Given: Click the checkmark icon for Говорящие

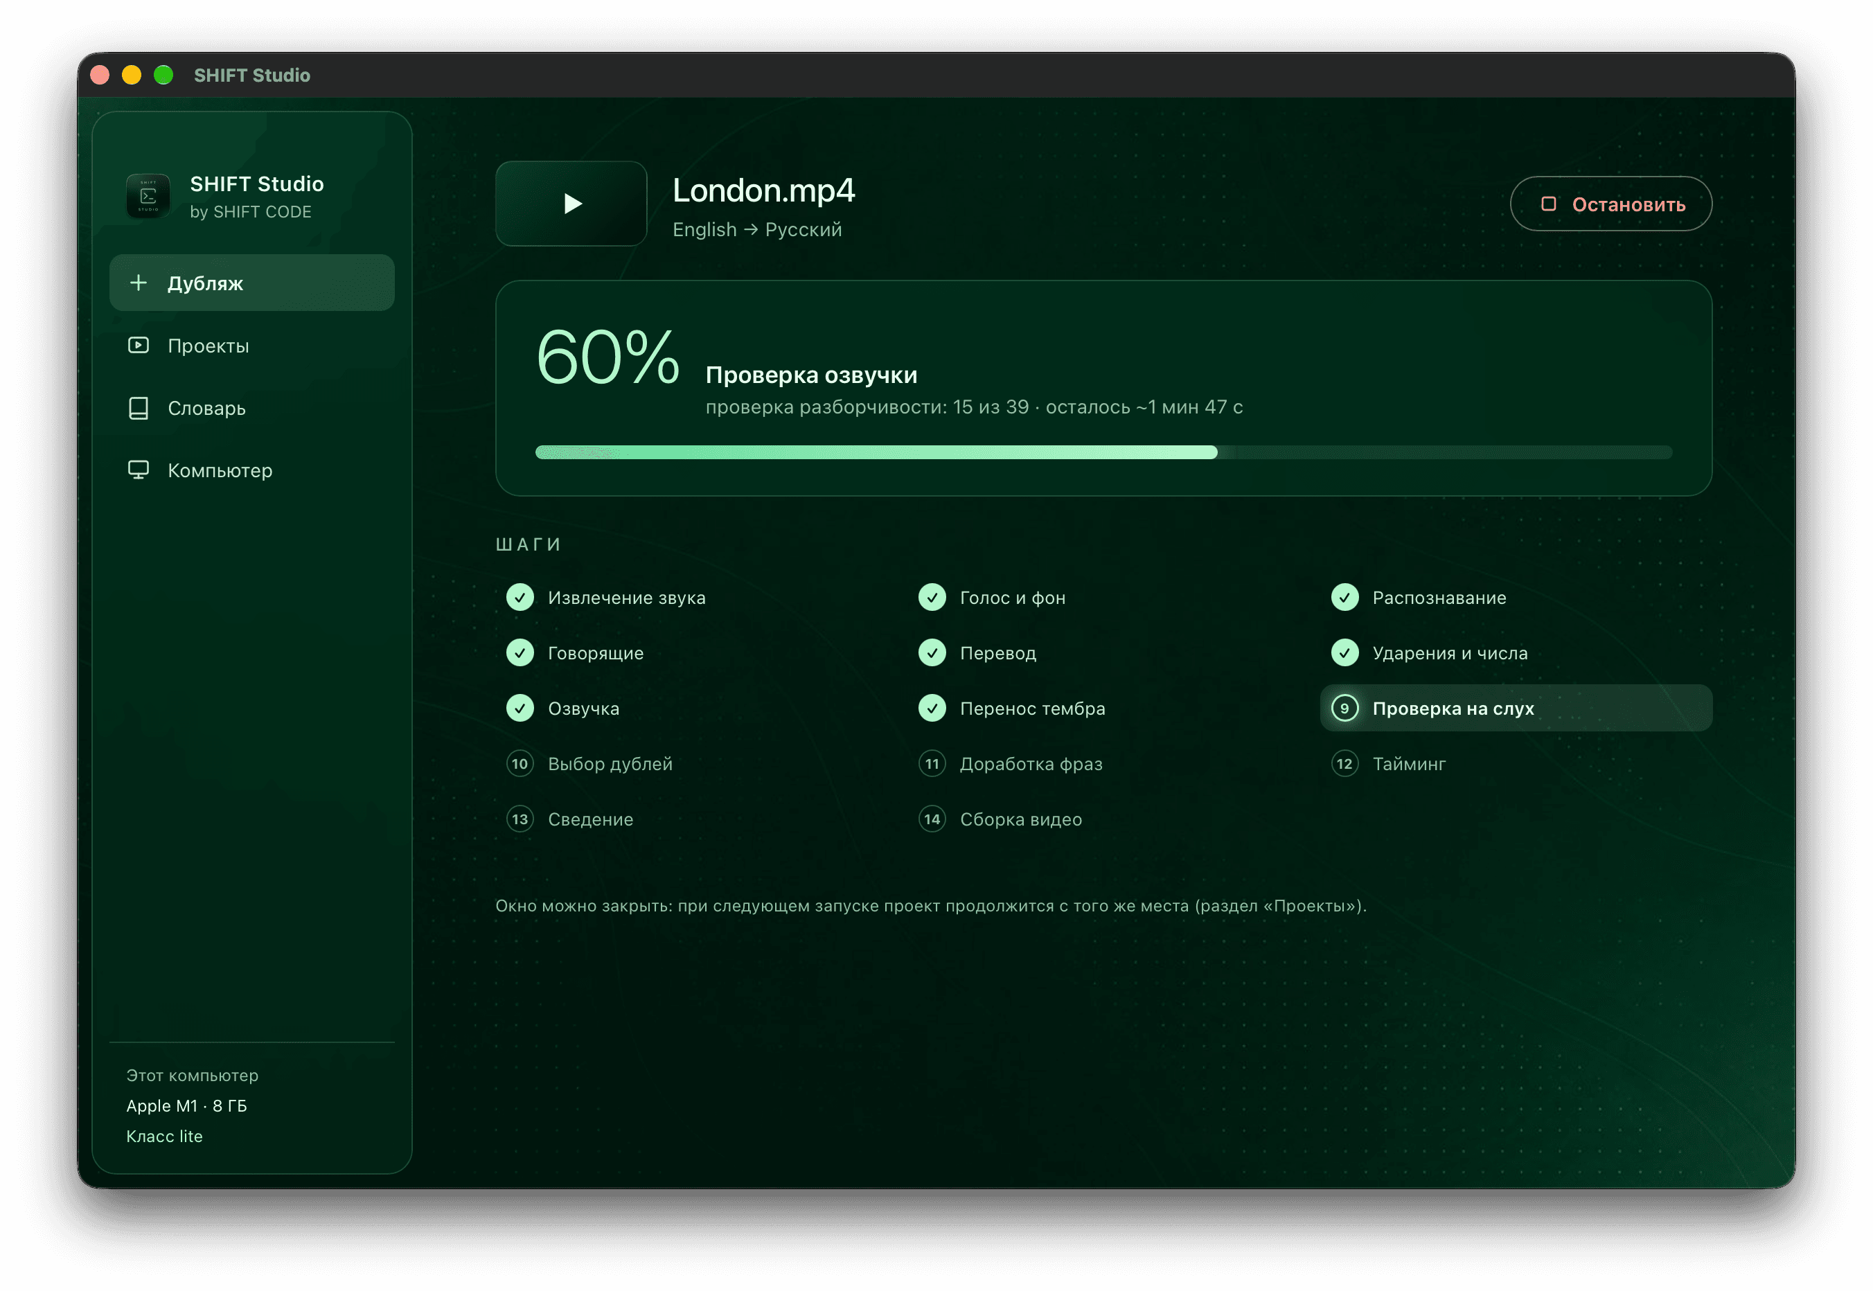Looking at the screenshot, I should (x=520, y=653).
